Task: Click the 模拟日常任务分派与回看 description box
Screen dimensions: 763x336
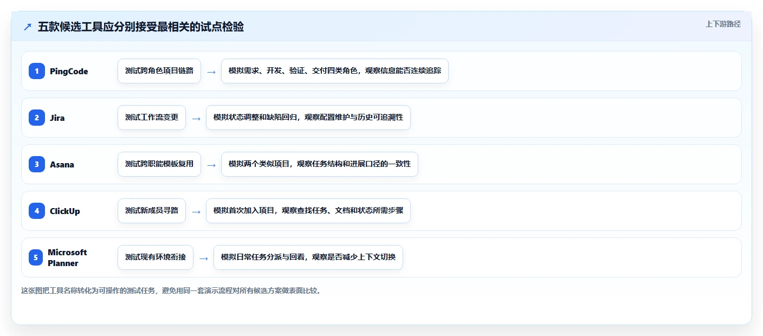Action: 308,257
